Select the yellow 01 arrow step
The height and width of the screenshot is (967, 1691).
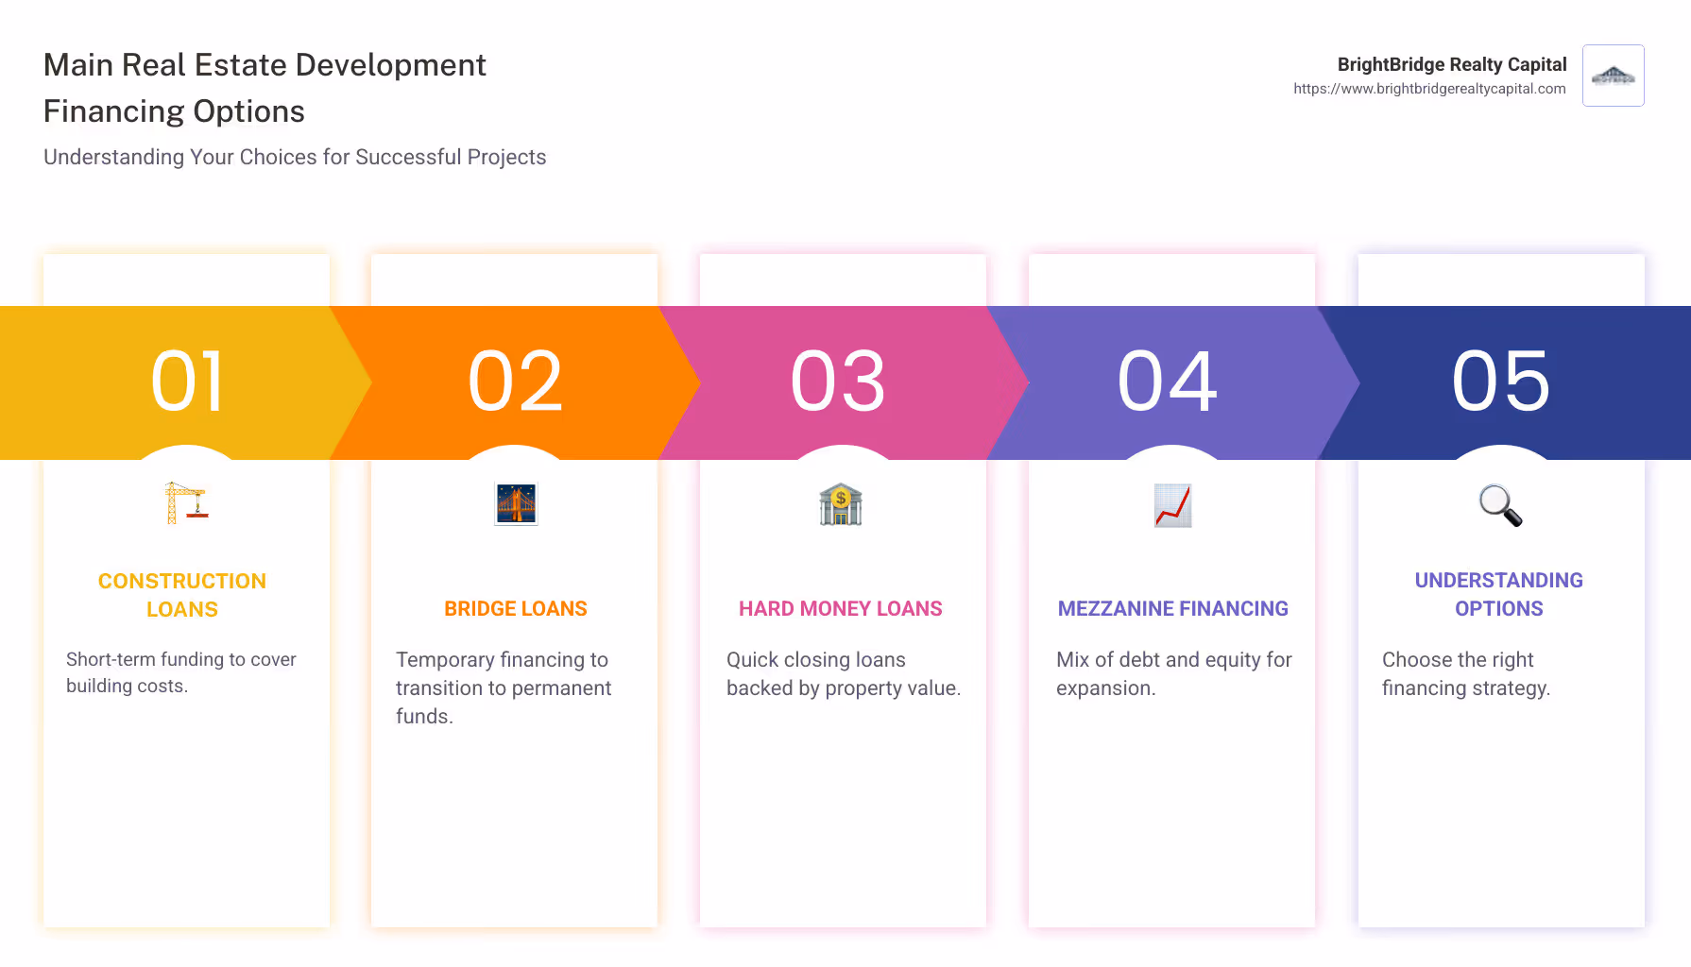(x=186, y=382)
